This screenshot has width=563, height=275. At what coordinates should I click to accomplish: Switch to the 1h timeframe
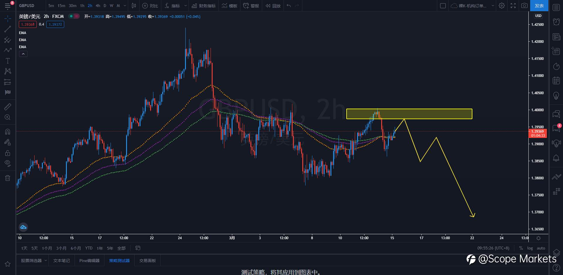[x=82, y=6]
